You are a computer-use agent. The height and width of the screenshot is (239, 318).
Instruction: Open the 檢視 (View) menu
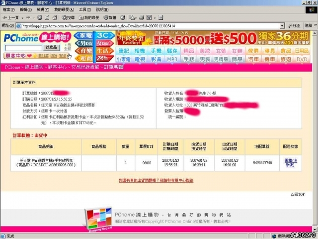(x=43, y=9)
